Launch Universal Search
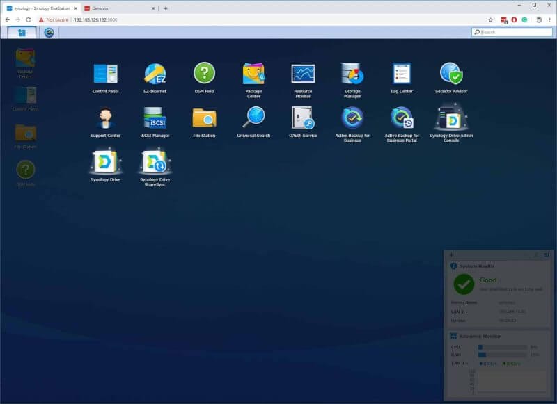The height and width of the screenshot is (404, 557). [253, 120]
